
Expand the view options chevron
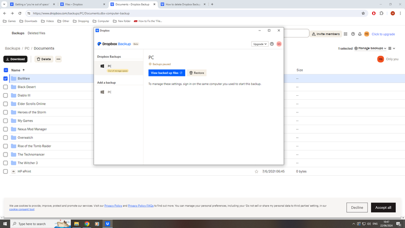click(394, 48)
